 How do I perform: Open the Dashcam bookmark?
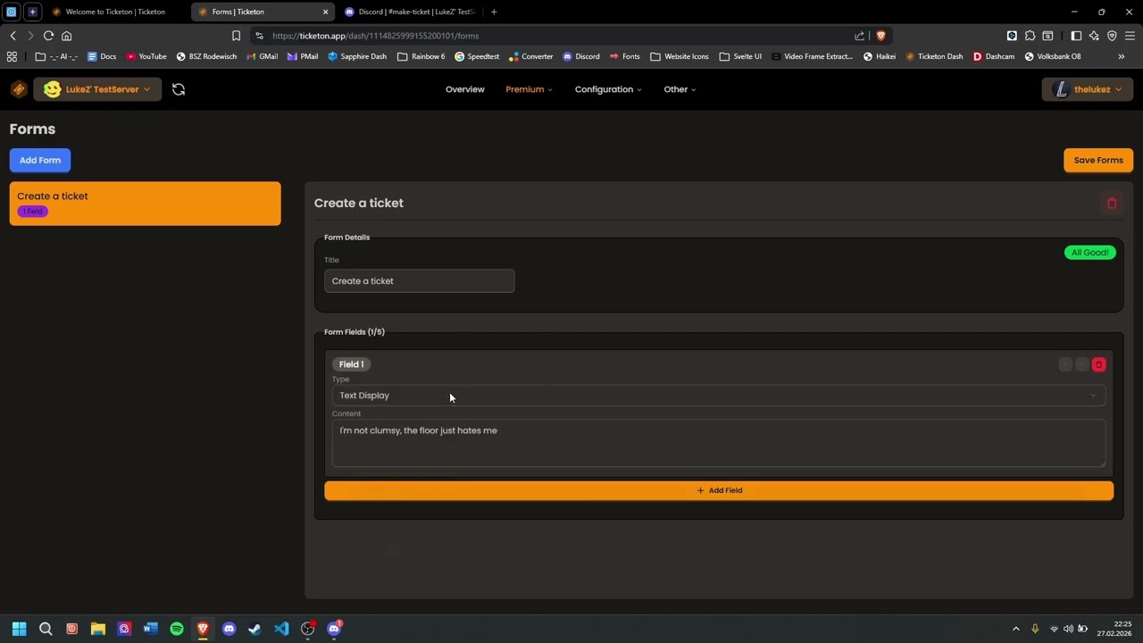click(994, 56)
